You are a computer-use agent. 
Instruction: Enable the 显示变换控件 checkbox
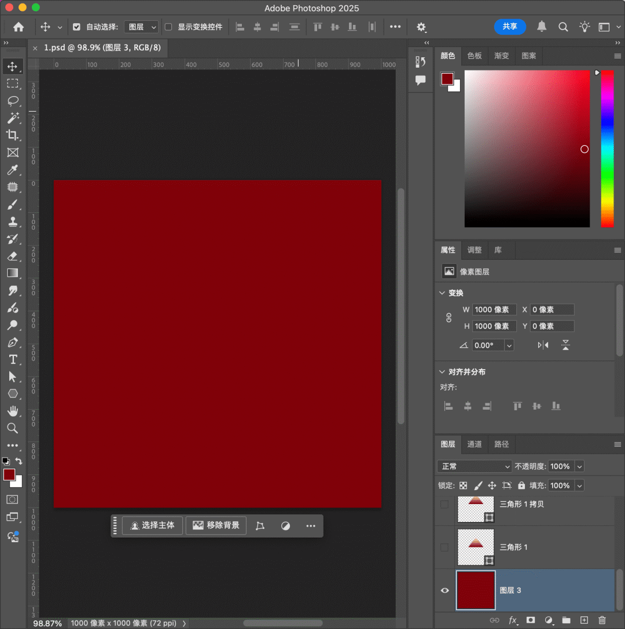point(168,27)
